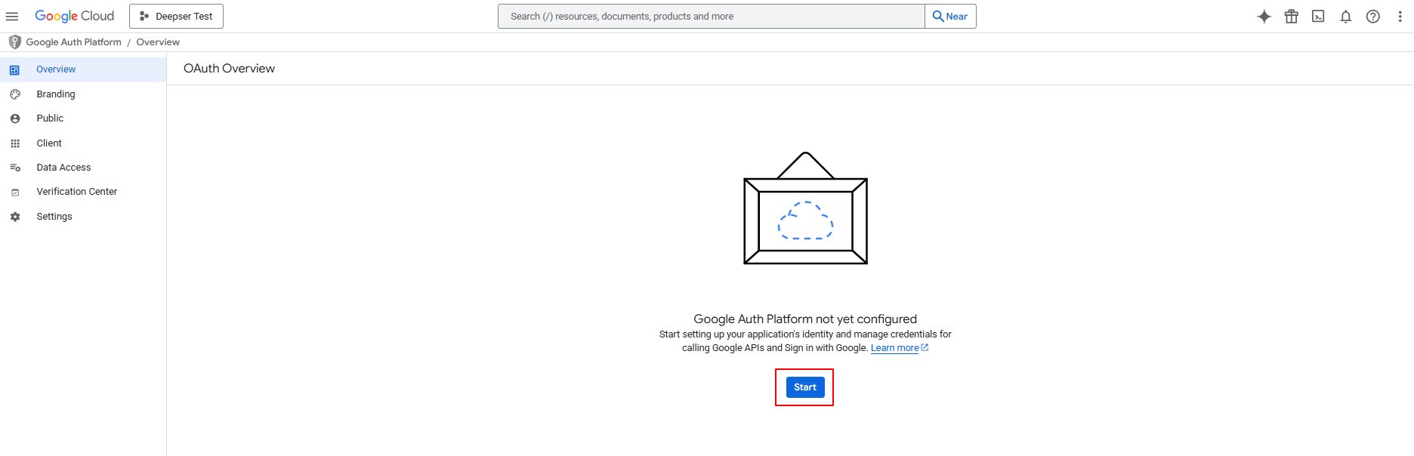Click the Settings gear icon
Viewport: 1414px width, 456px height.
coord(14,217)
